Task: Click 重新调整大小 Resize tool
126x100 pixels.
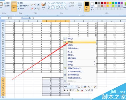Action: click(23, 6)
